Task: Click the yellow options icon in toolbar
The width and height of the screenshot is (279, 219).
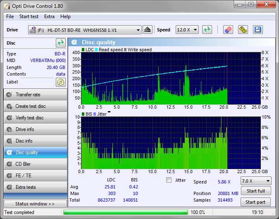Action: click(x=243, y=30)
